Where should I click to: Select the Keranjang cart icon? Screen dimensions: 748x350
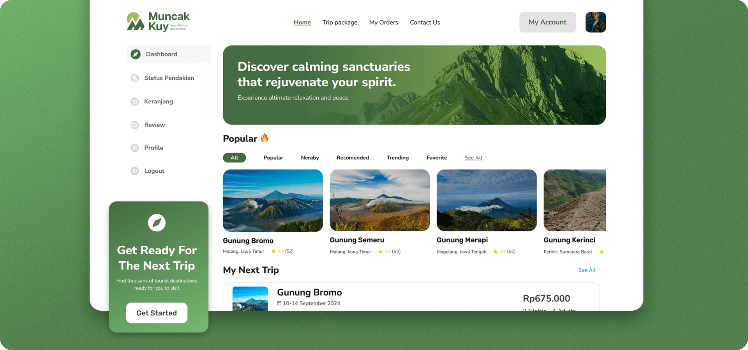[135, 101]
